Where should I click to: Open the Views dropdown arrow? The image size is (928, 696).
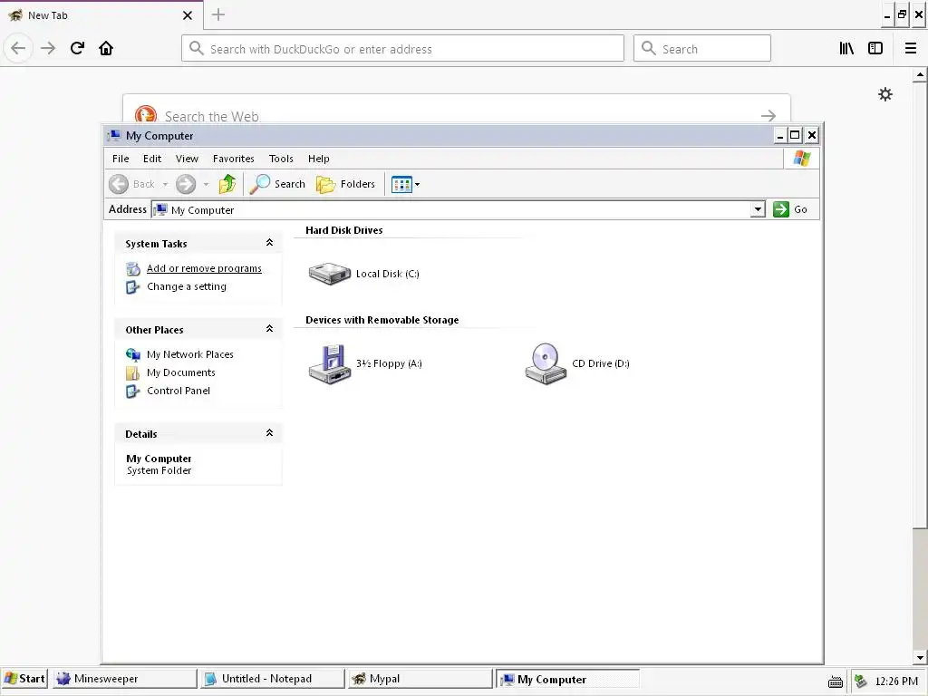pyautogui.click(x=417, y=184)
